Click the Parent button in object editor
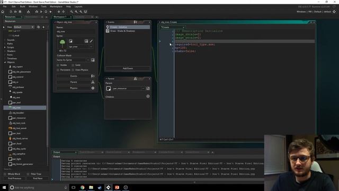Screen dimensions: 339x191 [x=74, y=82]
